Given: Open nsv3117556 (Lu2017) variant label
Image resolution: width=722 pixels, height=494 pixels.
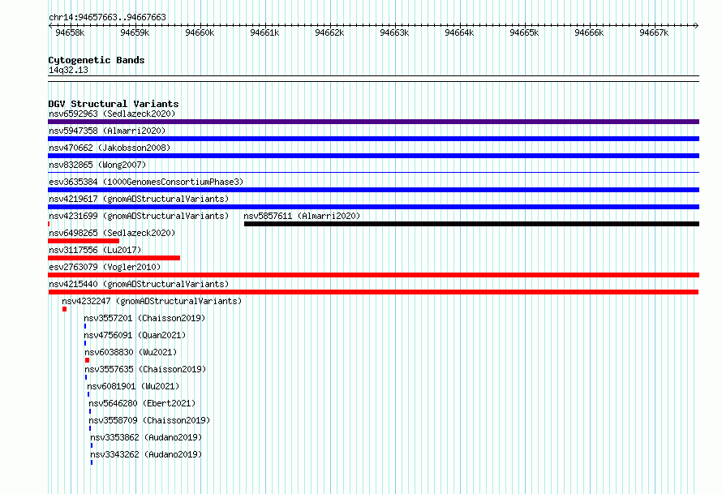Looking at the screenshot, I should click(x=95, y=250).
